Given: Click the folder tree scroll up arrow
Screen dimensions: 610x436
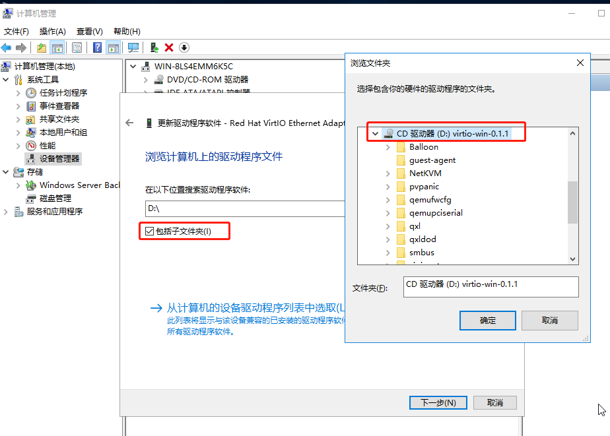Looking at the screenshot, I should point(572,133).
